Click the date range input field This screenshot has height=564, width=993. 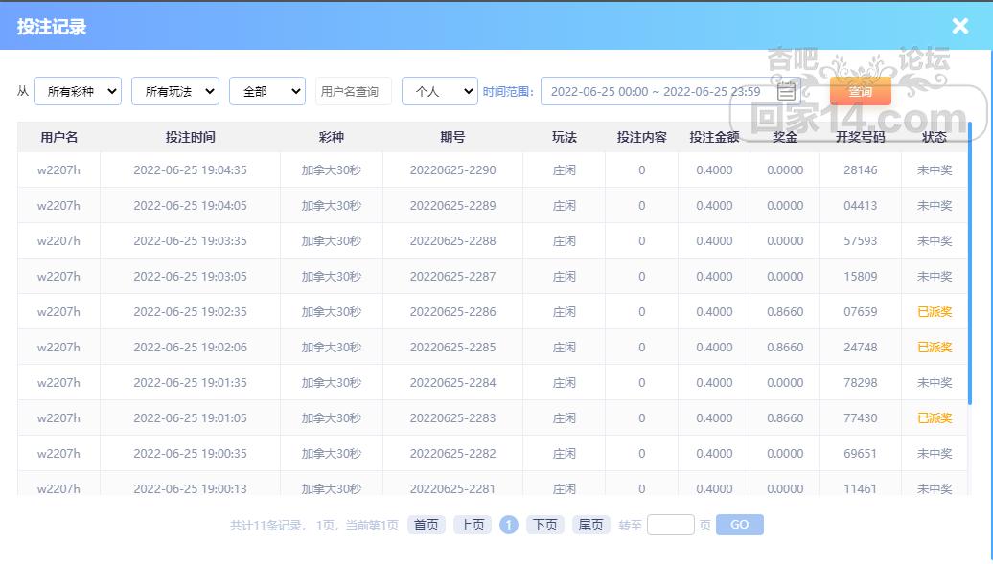(x=656, y=92)
